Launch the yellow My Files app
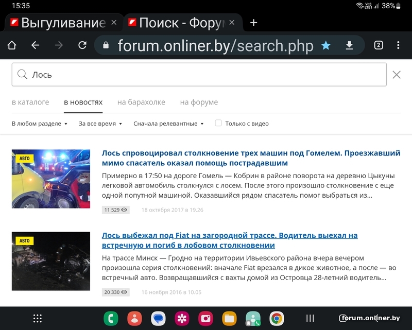 (x=229, y=319)
